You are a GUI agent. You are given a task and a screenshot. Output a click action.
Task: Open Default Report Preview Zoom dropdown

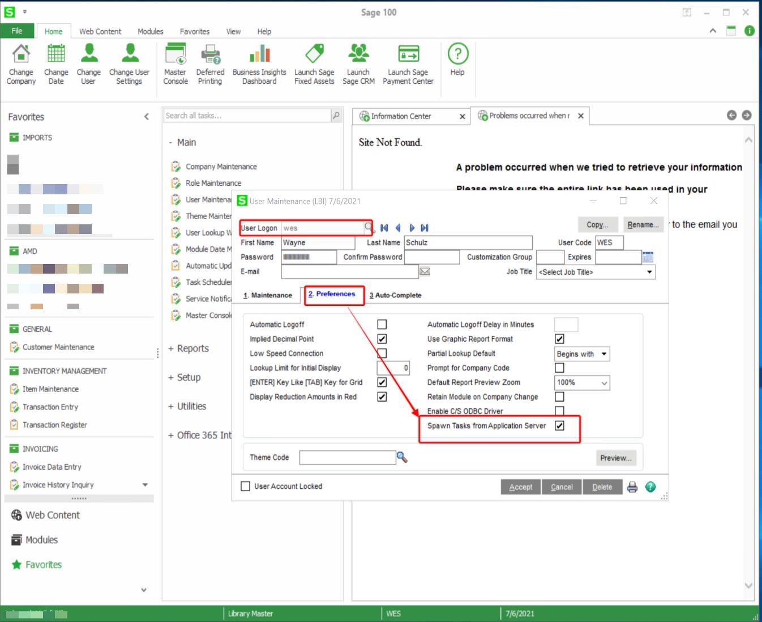tap(604, 383)
